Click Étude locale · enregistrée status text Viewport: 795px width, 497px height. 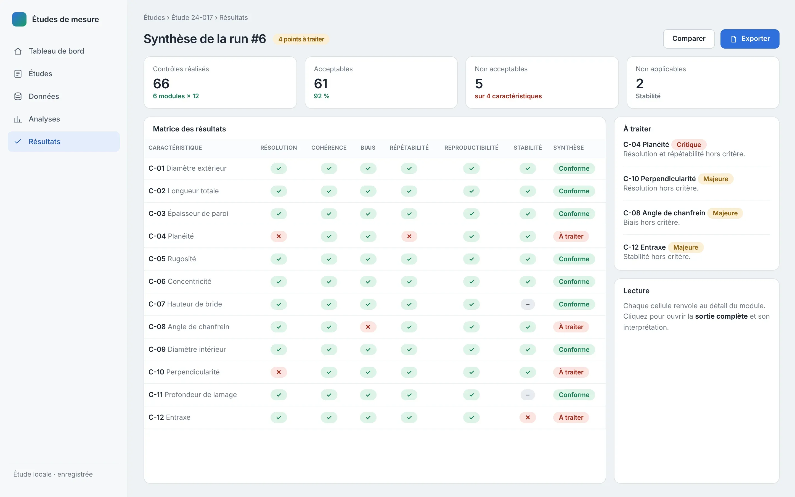click(x=53, y=474)
